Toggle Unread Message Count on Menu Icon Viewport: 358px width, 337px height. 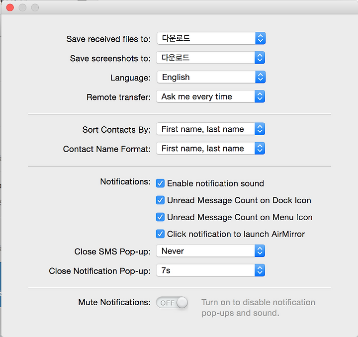point(160,217)
